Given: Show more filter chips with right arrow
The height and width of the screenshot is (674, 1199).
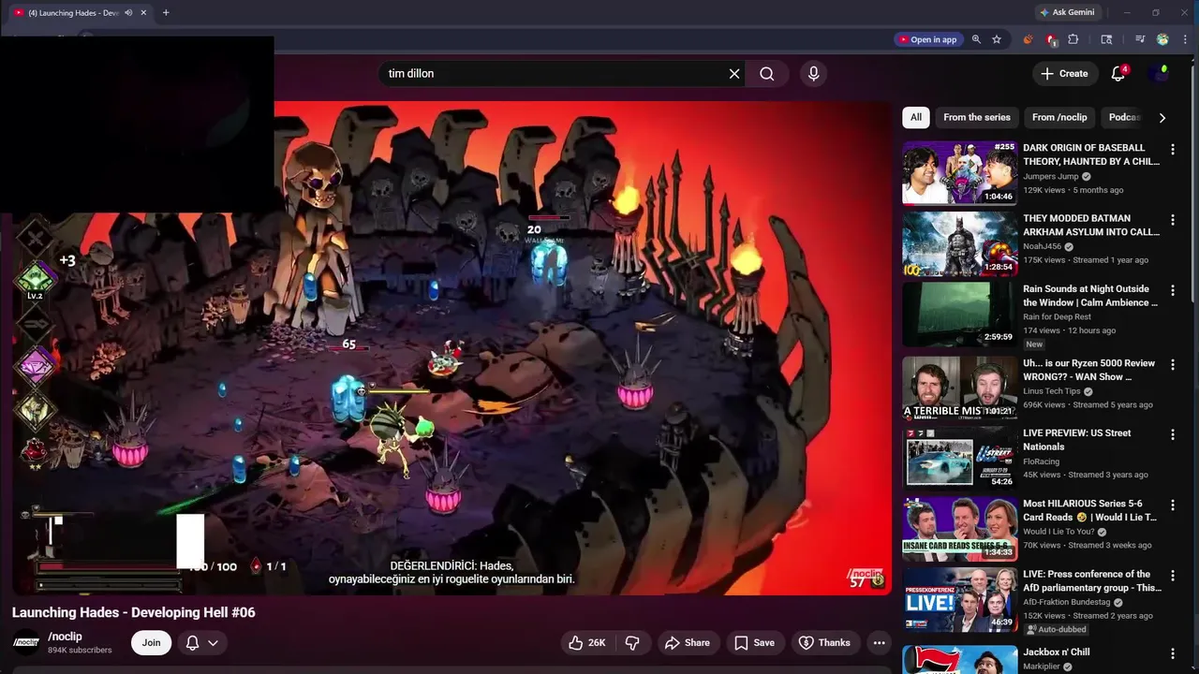Looking at the screenshot, I should click(1162, 118).
